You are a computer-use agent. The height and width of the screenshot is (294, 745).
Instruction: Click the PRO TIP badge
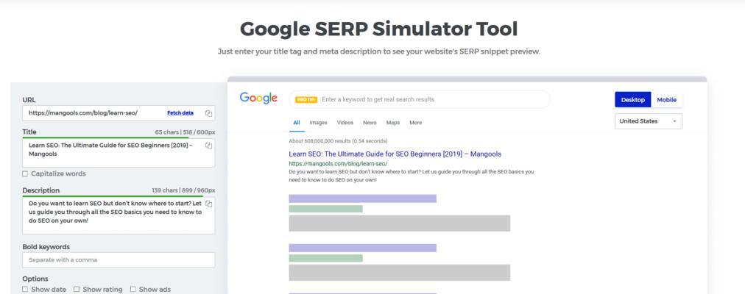tap(306, 99)
